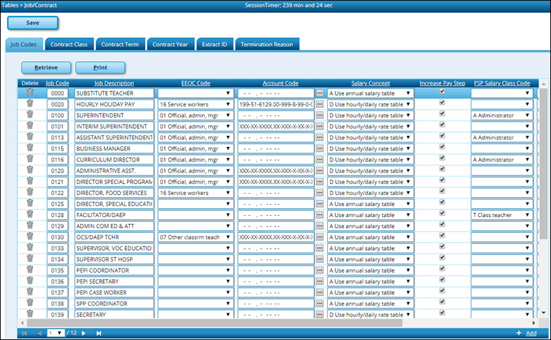Image resolution: width=551 pixels, height=340 pixels.
Task: Open FSP Salary Class dropdown for SUPERINTENDENT
Action: pyautogui.click(x=502, y=115)
